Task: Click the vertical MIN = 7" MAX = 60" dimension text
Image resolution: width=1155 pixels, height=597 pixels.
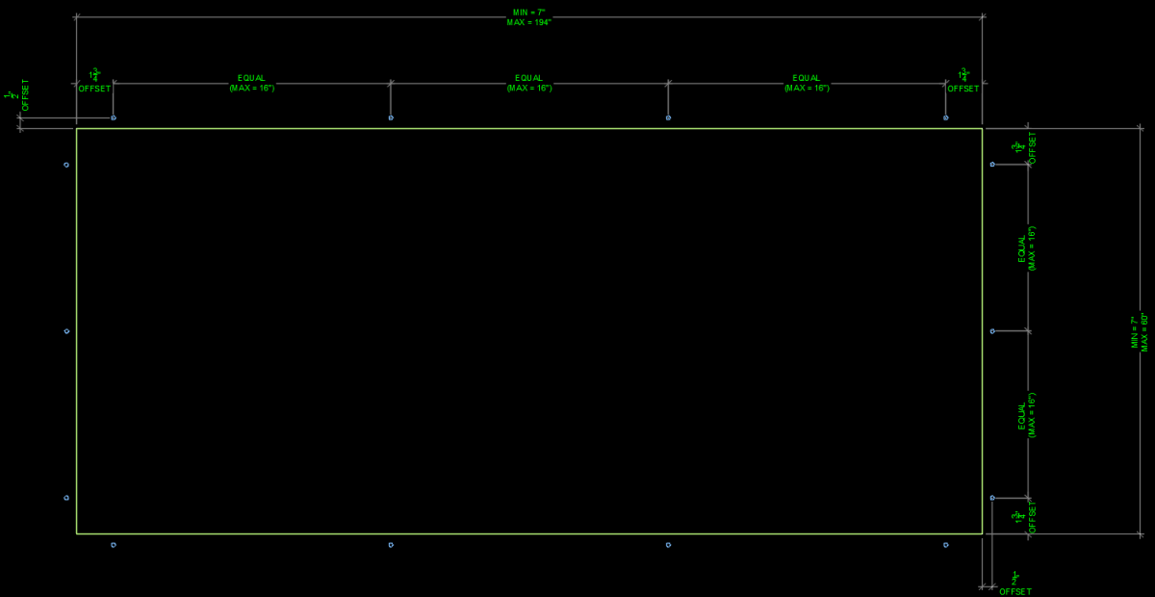Action: (1140, 332)
